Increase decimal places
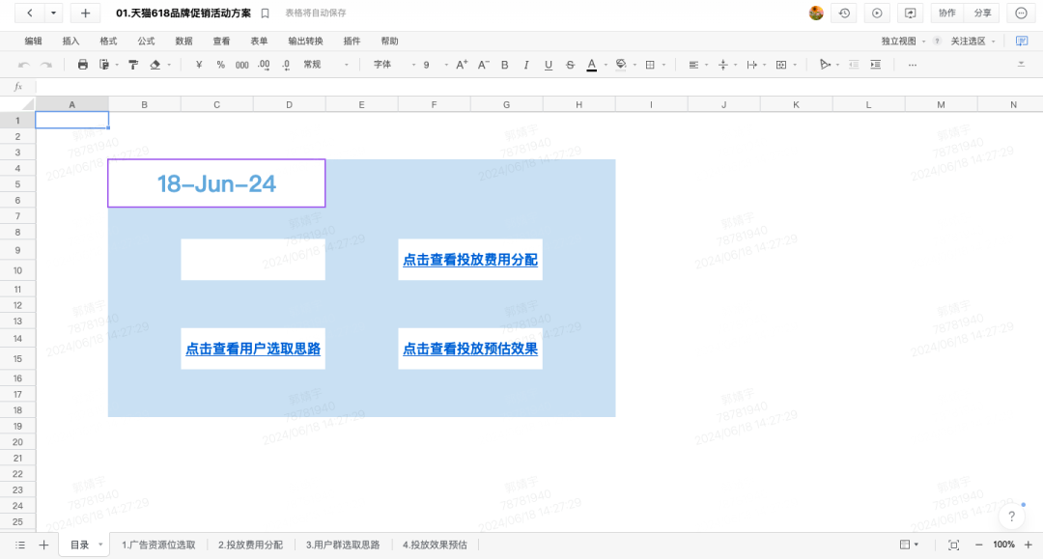The width and height of the screenshot is (1043, 559). [x=264, y=65]
